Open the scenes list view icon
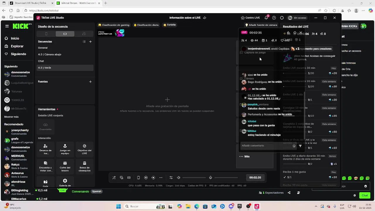The image size is (375, 211). 84,42
